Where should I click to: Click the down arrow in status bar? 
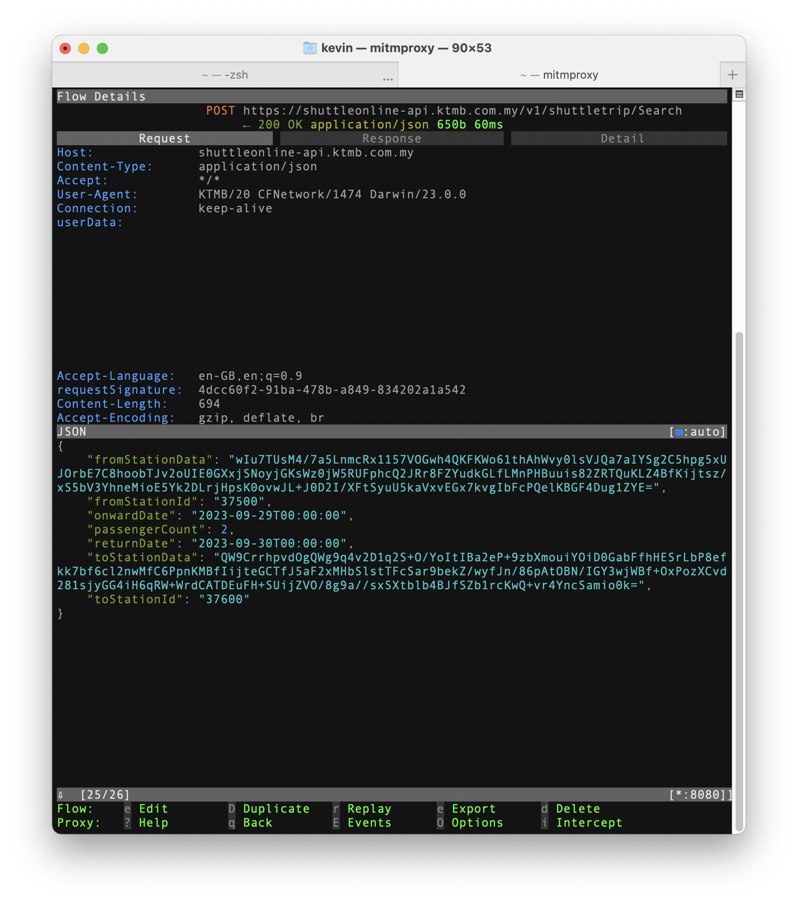point(61,795)
